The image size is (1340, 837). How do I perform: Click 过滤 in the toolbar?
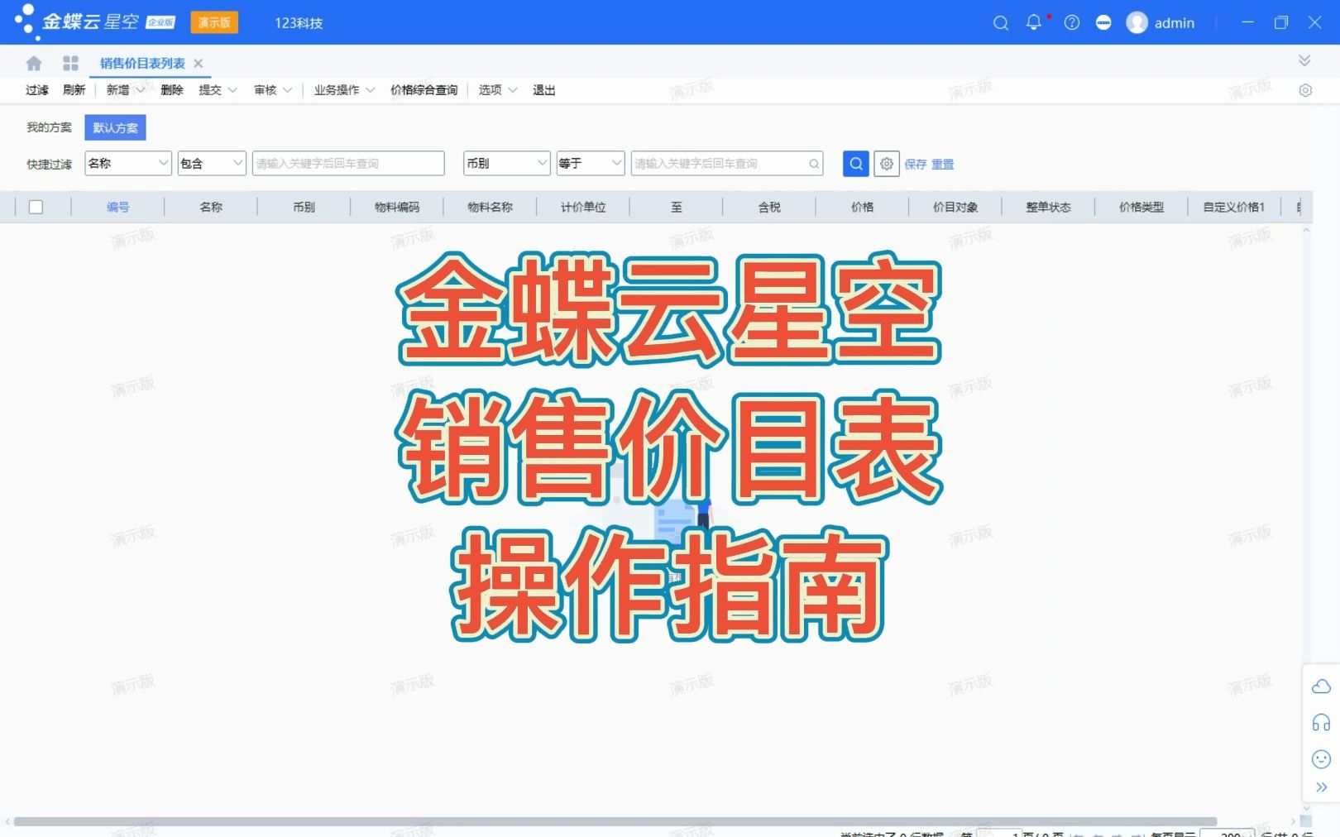[37, 90]
